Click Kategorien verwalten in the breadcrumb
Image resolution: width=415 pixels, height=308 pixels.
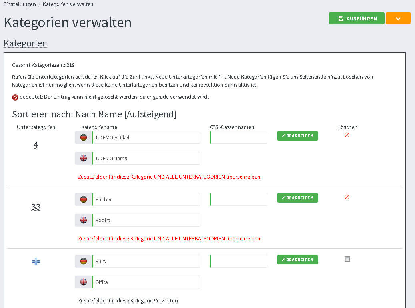click(x=68, y=4)
